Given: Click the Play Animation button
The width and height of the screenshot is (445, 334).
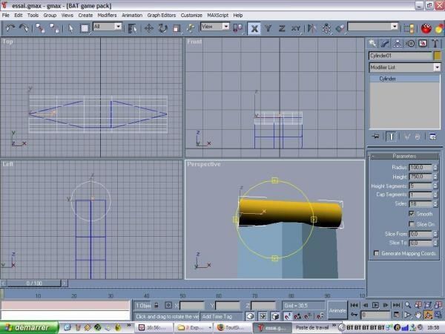Looking at the screenshot, I should click(375, 305).
